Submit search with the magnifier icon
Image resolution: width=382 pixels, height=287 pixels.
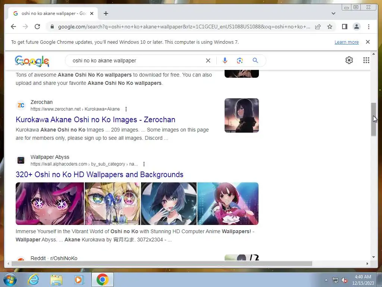255,60
